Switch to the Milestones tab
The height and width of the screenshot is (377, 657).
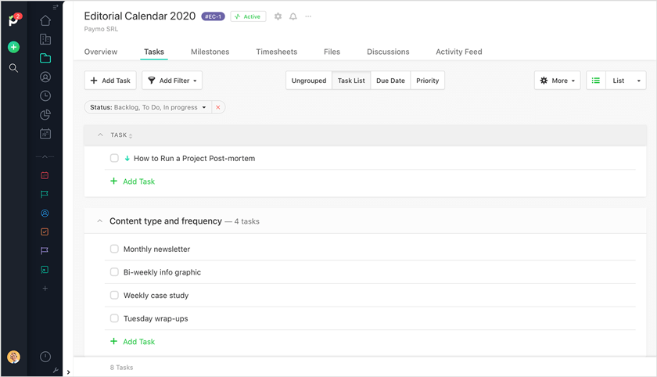[210, 52]
